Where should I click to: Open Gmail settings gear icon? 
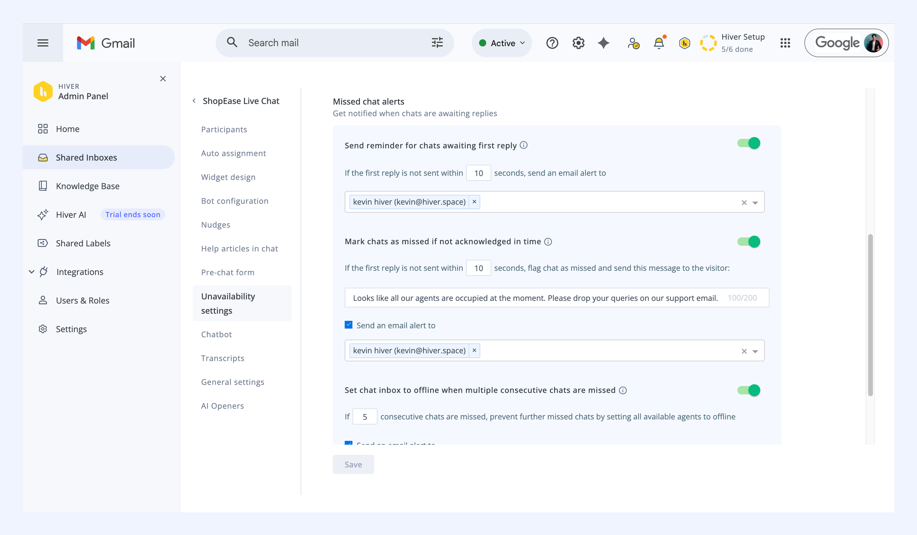click(578, 43)
